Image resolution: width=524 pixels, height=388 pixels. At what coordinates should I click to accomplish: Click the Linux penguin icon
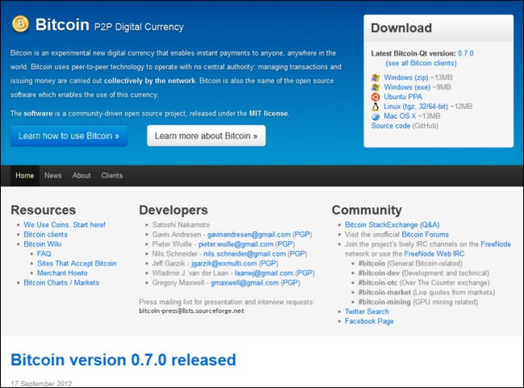tap(375, 107)
